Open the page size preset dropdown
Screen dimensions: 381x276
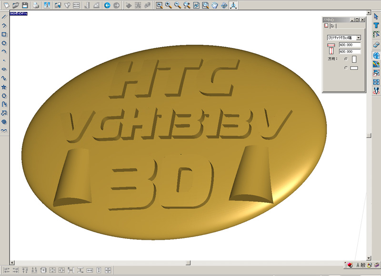(358, 37)
